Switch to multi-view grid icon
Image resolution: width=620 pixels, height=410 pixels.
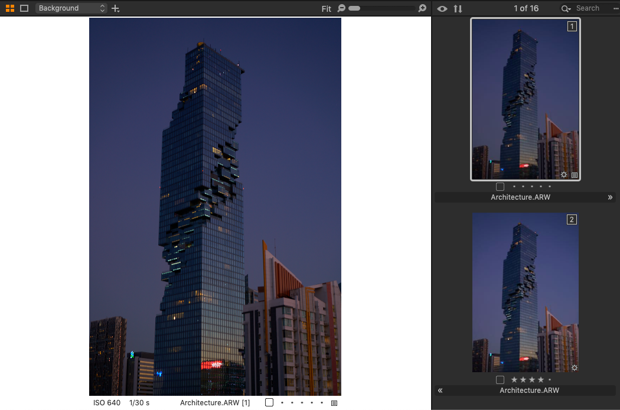point(10,8)
